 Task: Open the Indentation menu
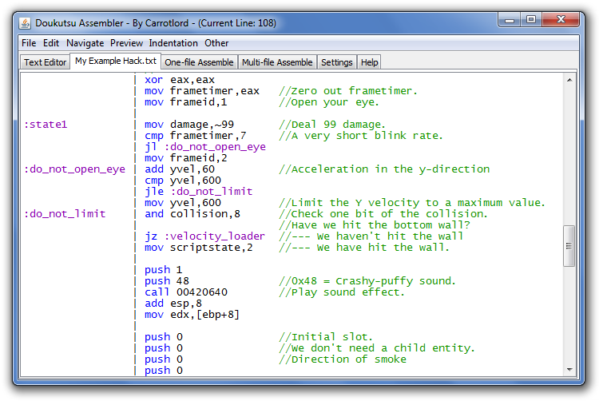pos(173,43)
